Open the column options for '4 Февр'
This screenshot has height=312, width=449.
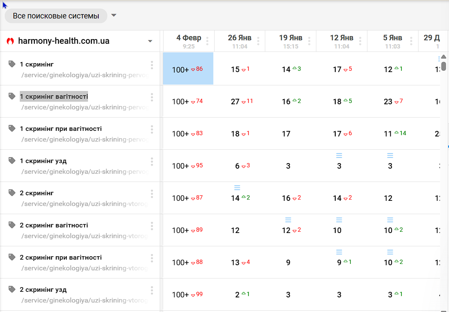point(207,41)
